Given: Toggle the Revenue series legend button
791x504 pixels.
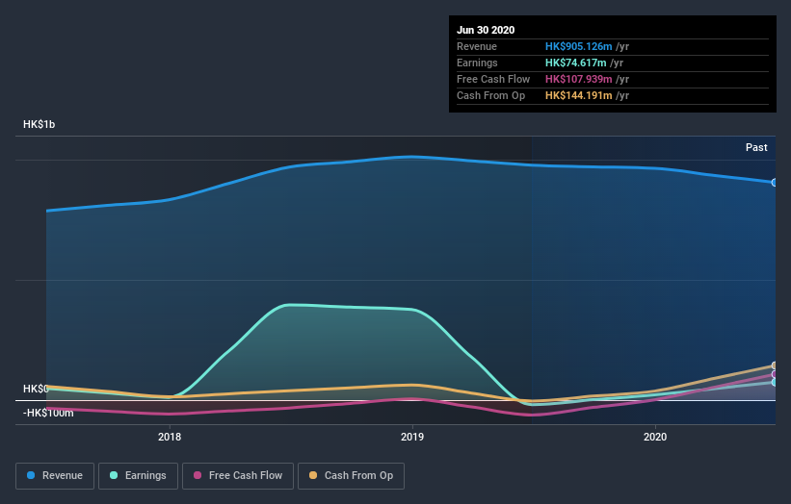Looking at the screenshot, I should [x=55, y=476].
